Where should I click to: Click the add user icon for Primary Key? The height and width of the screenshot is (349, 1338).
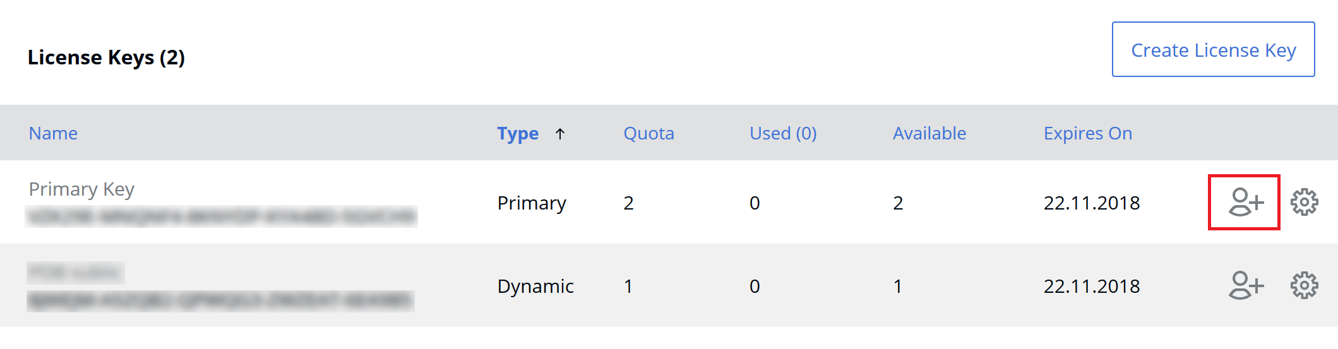pyautogui.click(x=1245, y=203)
